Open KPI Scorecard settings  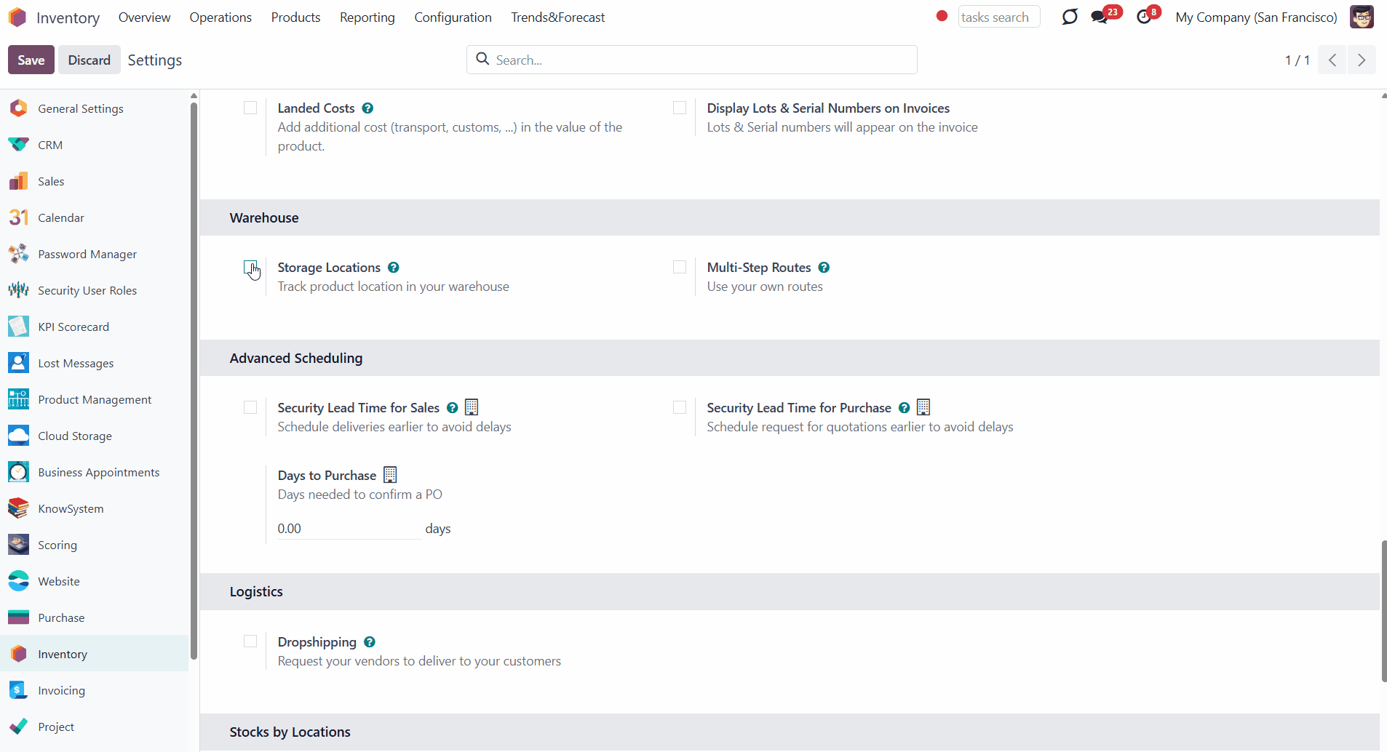(95, 327)
